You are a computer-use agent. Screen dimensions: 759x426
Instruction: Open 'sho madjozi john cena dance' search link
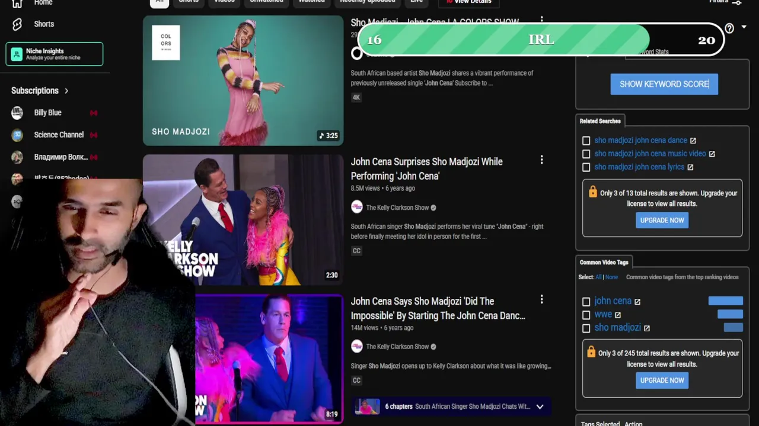pos(640,140)
